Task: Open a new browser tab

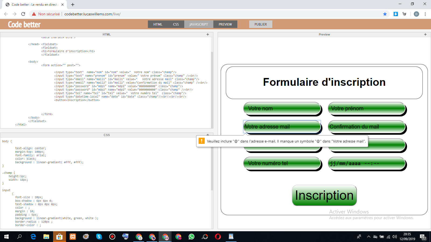Action: (73, 5)
